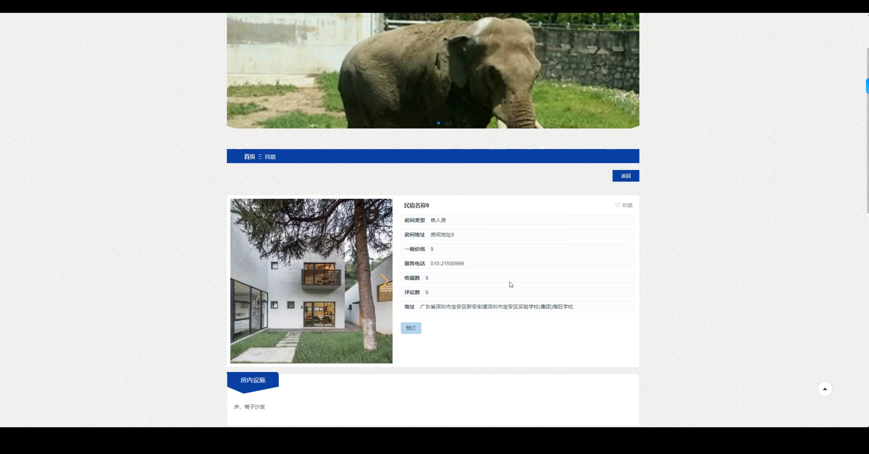Click the heart favorite icon
Viewport: 869px width, 454px height.
click(617, 205)
